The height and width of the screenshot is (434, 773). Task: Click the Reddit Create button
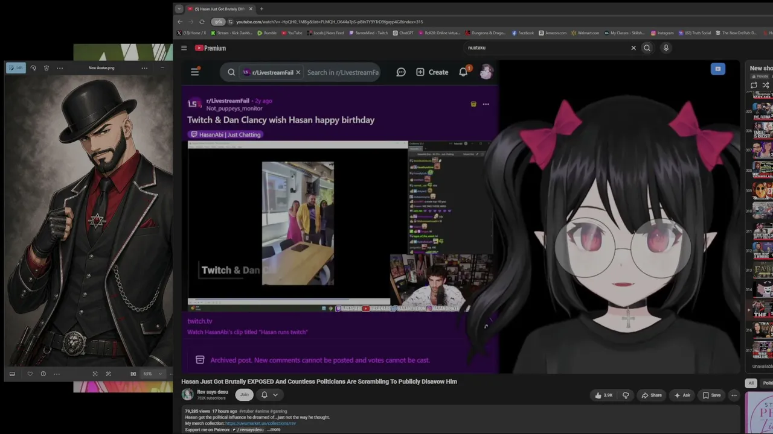[432, 72]
